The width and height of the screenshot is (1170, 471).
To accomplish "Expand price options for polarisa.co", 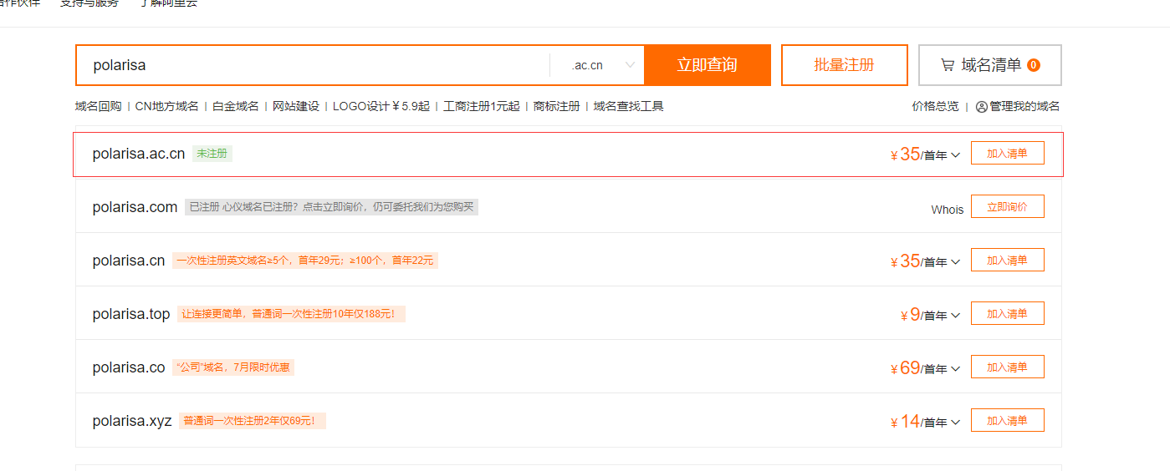I will point(955,369).
